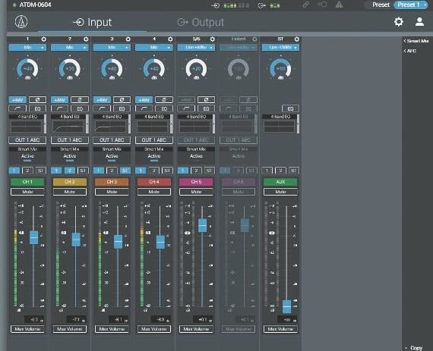Open channel 4 Mic input type dropdown
433x351 pixels.
(x=154, y=48)
